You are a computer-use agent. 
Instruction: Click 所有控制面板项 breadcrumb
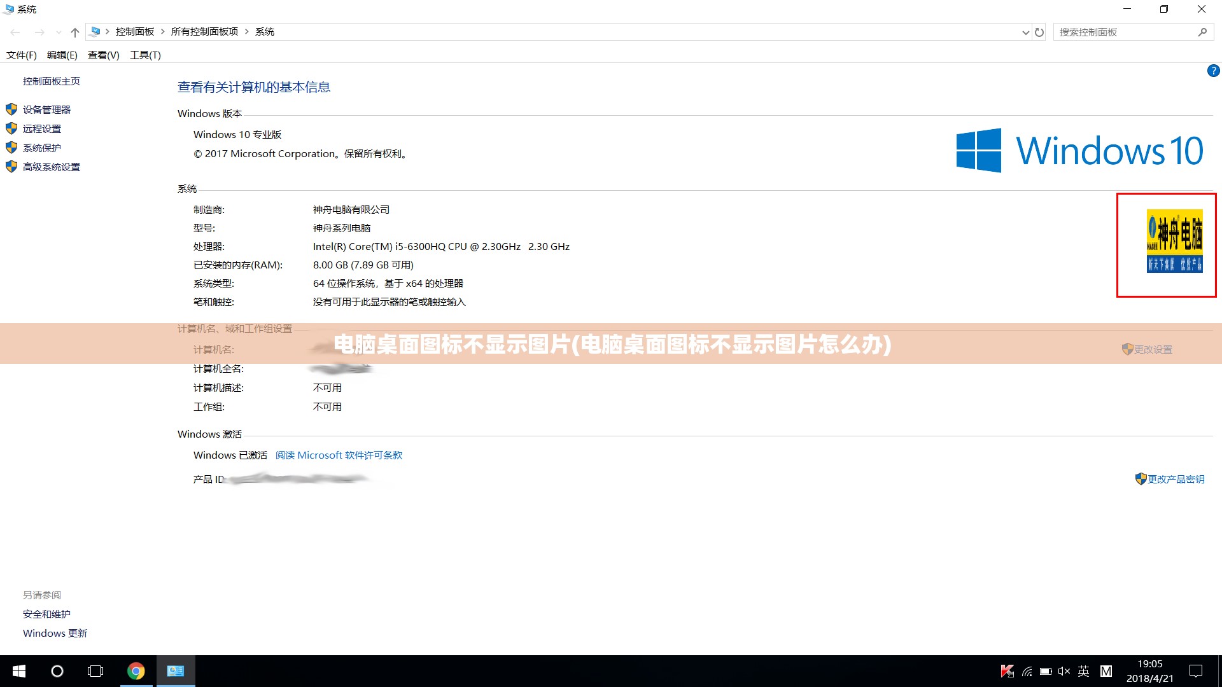204,32
